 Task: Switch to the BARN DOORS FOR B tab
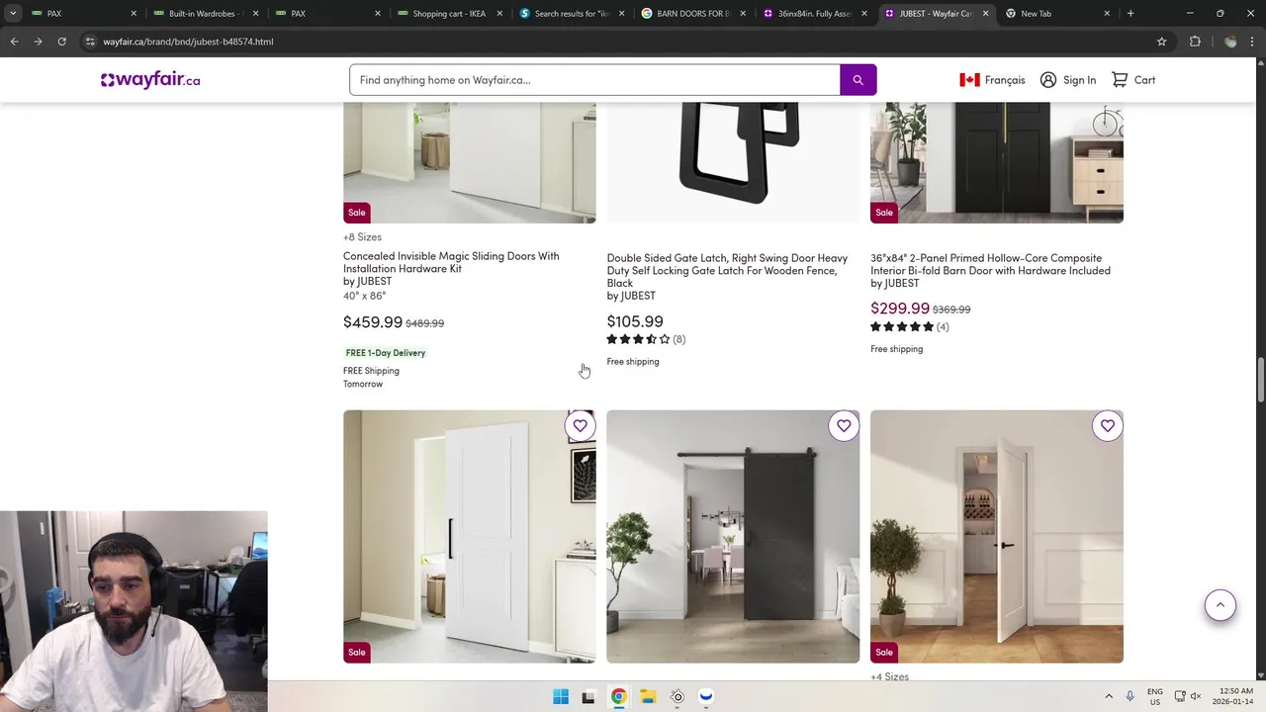coord(693,14)
